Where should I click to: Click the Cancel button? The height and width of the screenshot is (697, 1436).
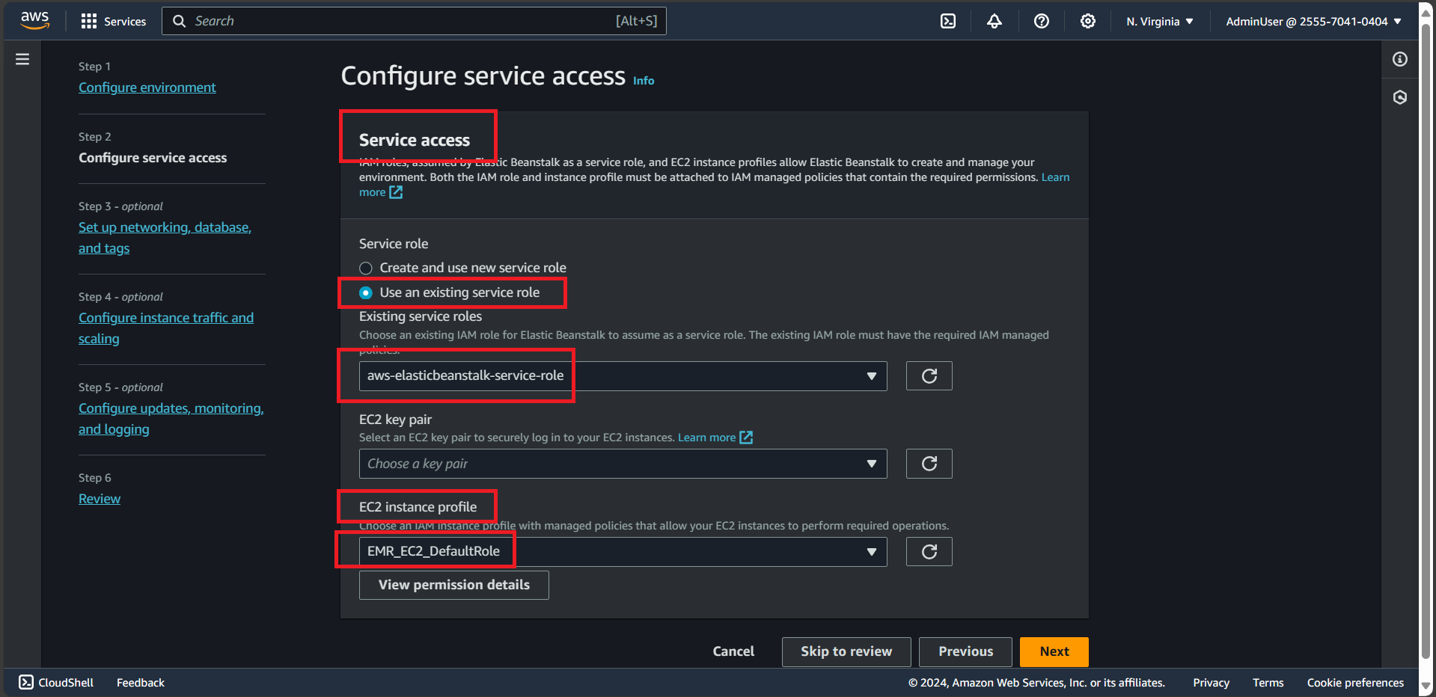tap(733, 651)
